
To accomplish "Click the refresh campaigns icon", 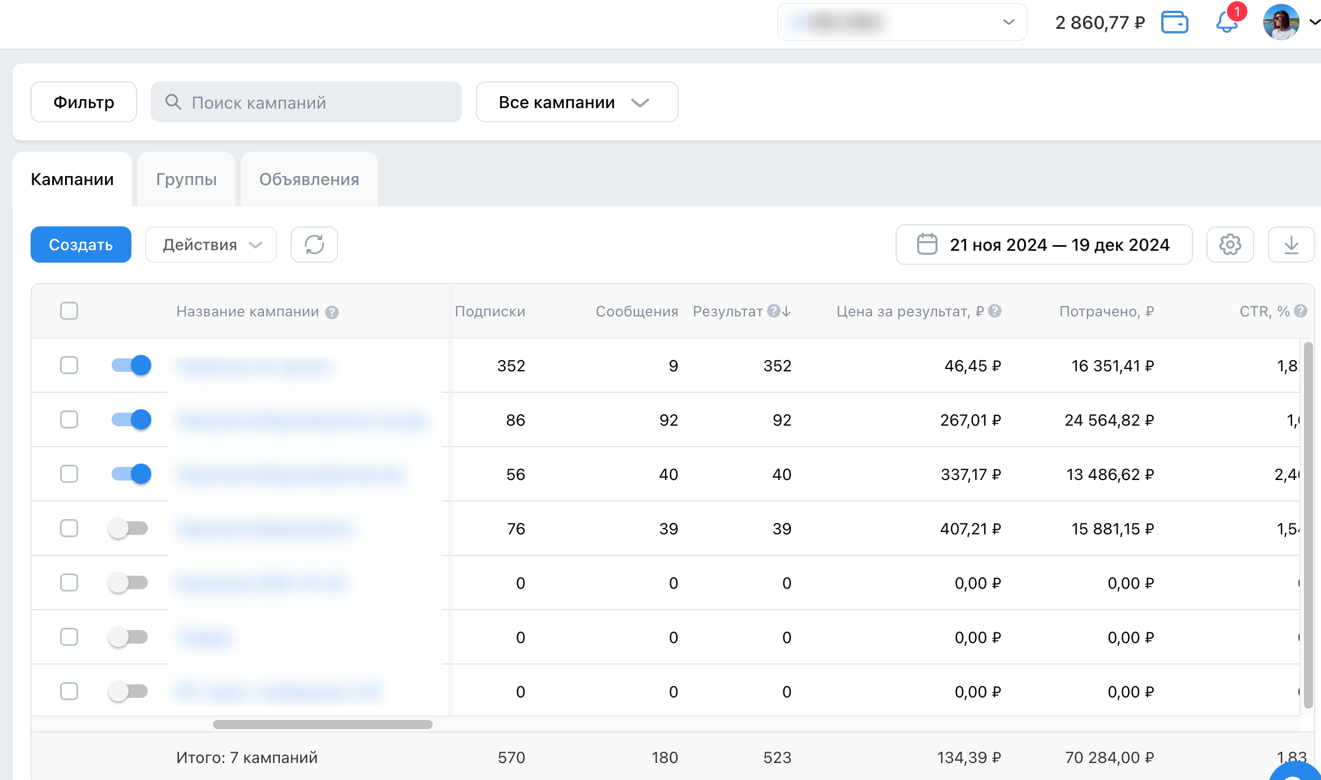I will 314,245.
